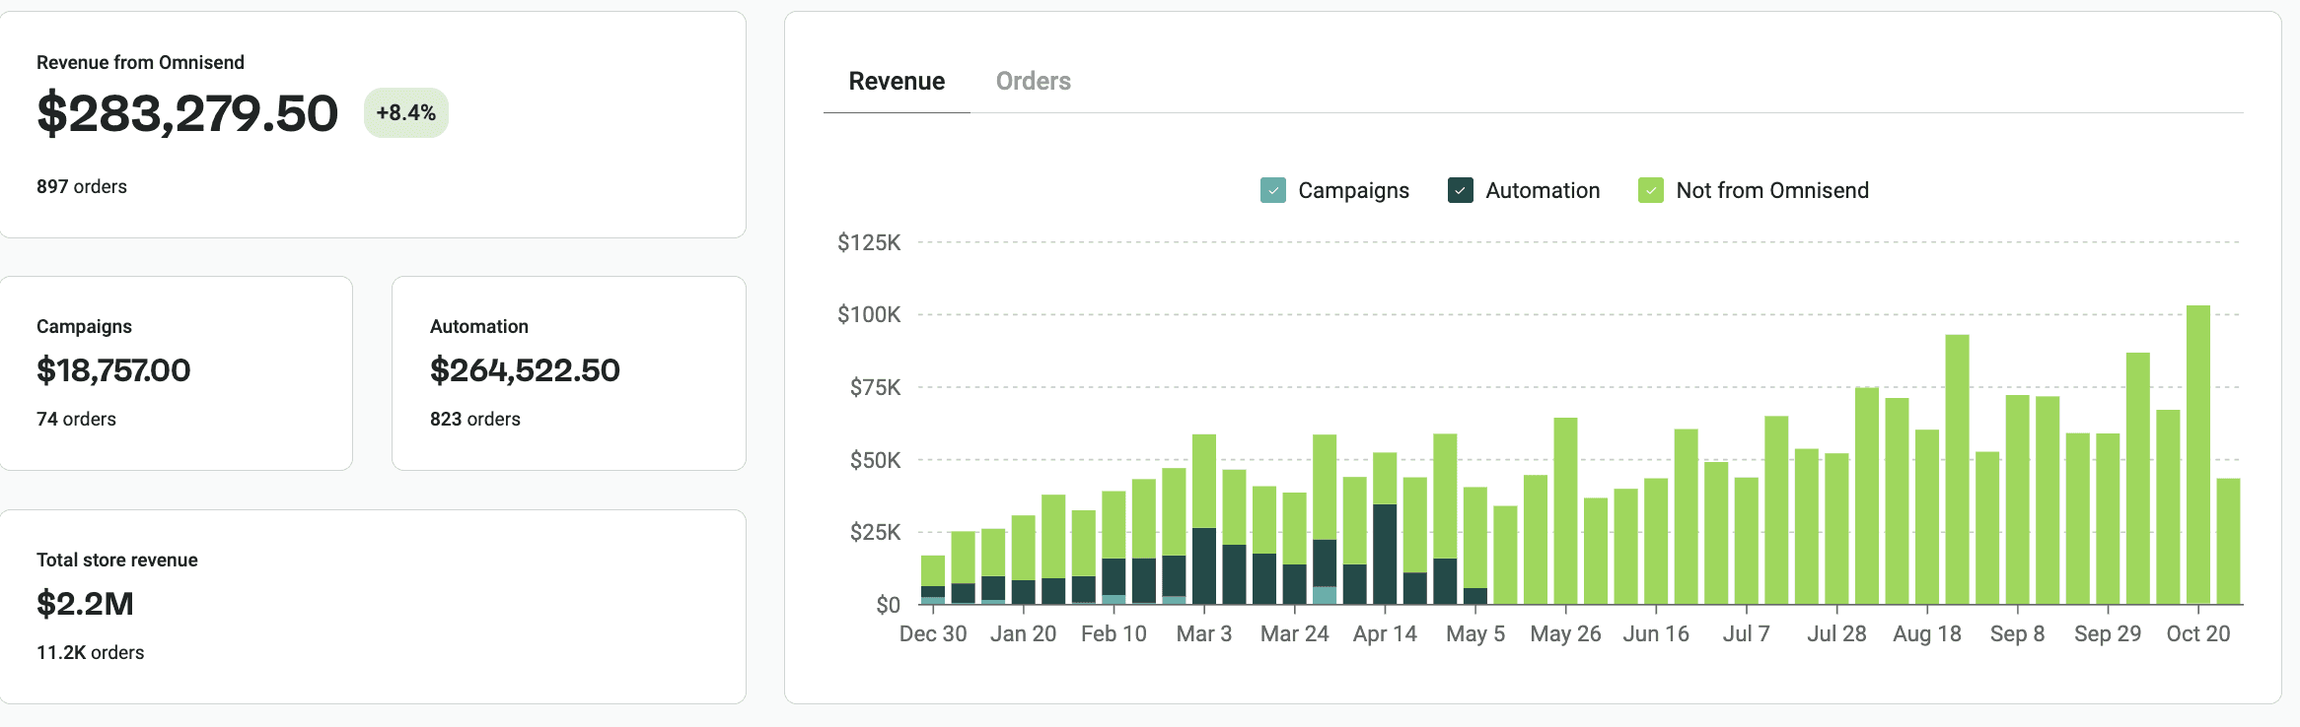The height and width of the screenshot is (727, 2300).
Task: Click the Campaigns $18,757.00 amount
Action: tap(113, 370)
